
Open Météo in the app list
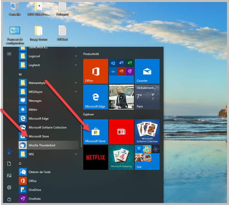click(x=48, y=109)
